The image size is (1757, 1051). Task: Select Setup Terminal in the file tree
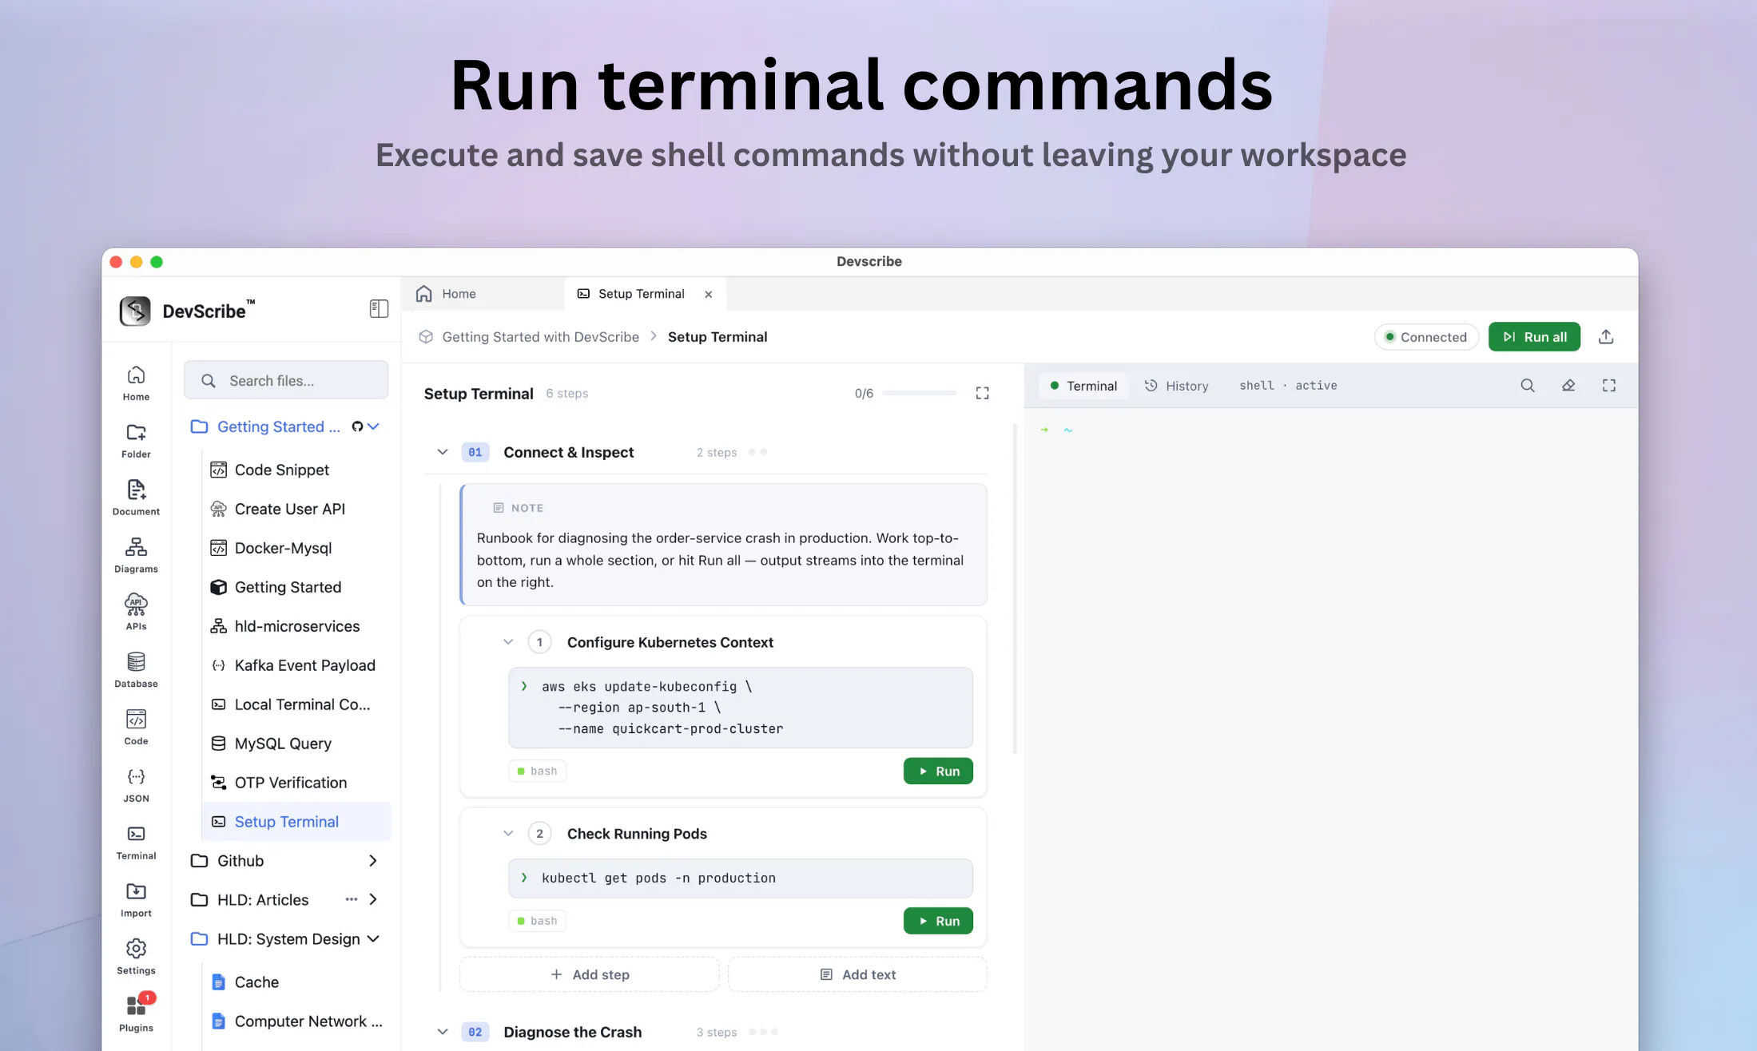click(296, 822)
